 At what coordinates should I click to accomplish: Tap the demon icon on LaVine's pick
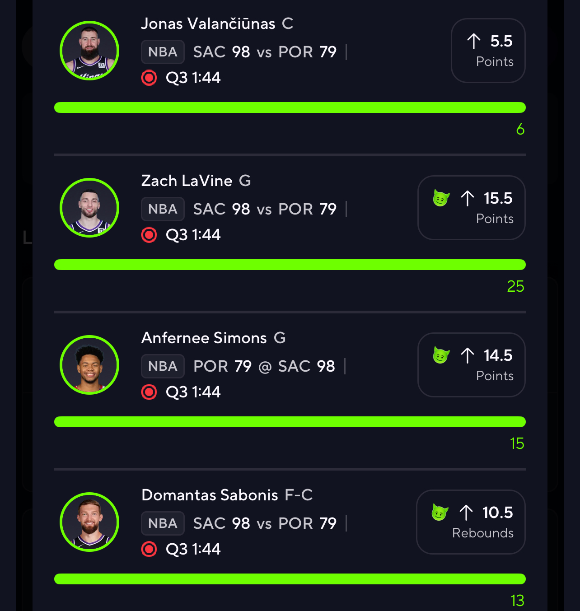[441, 198]
